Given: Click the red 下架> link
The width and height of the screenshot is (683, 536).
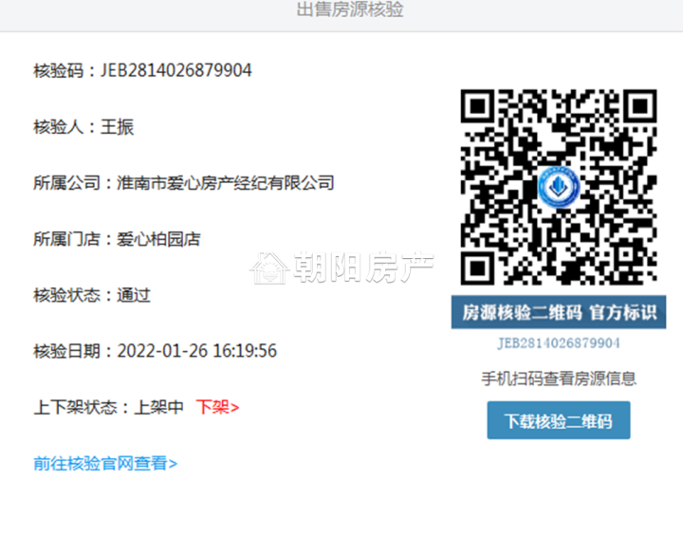Looking at the screenshot, I should 217,407.
